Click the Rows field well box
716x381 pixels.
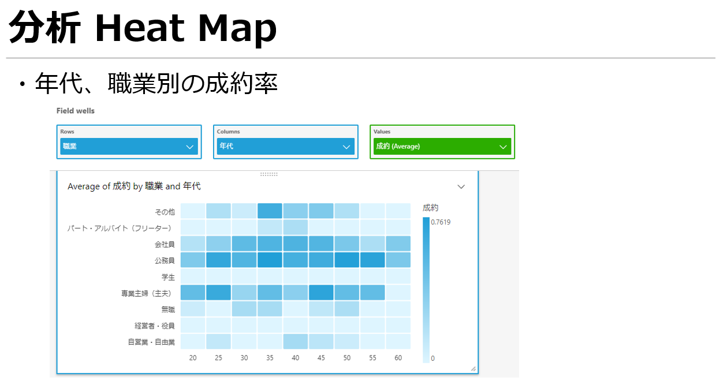pyautogui.click(x=129, y=142)
